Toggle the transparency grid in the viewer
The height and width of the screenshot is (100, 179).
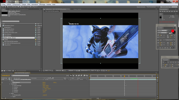[x=79, y=71]
